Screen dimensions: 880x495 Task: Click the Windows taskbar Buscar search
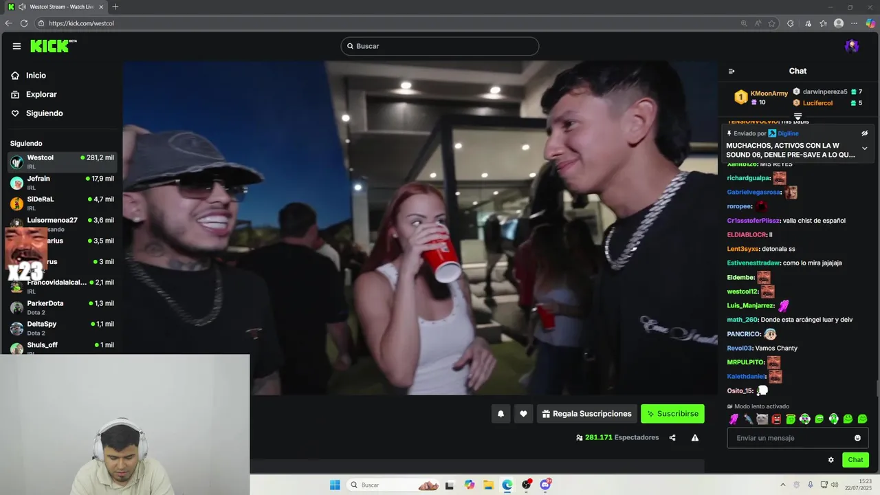click(393, 485)
